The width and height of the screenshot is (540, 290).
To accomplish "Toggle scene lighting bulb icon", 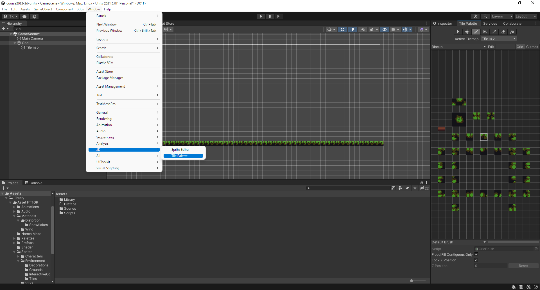I will 353,29.
